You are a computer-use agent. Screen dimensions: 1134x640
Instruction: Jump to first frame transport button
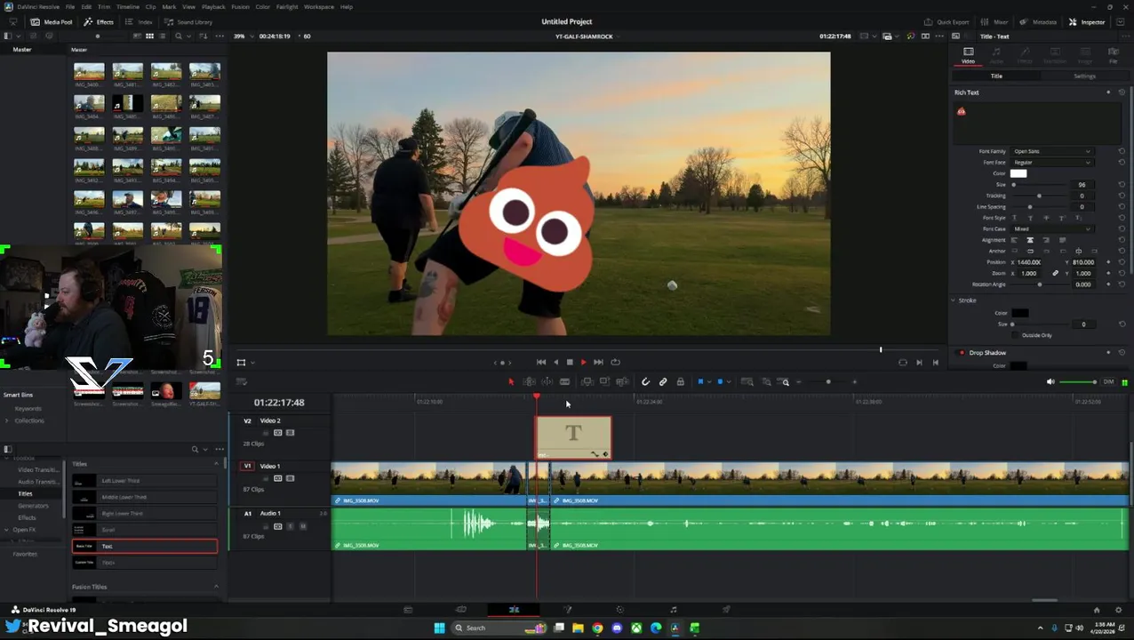click(541, 362)
